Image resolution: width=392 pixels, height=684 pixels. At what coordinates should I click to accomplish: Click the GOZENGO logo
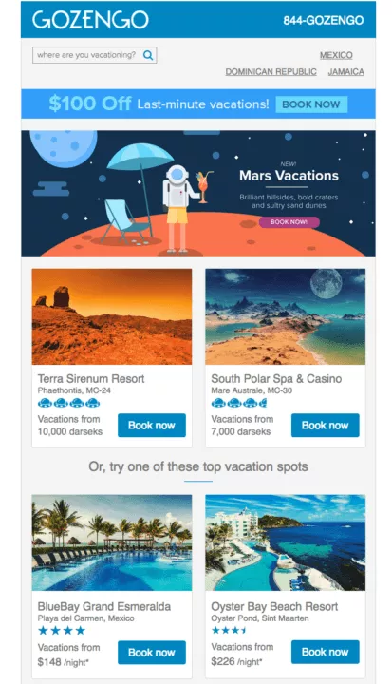pos(90,20)
